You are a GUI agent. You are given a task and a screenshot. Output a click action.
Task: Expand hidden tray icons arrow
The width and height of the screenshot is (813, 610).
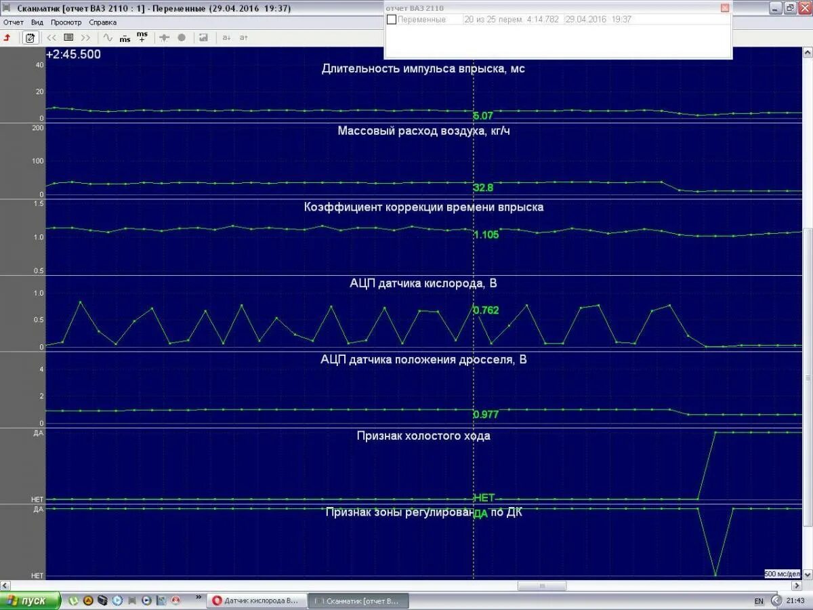click(776, 601)
